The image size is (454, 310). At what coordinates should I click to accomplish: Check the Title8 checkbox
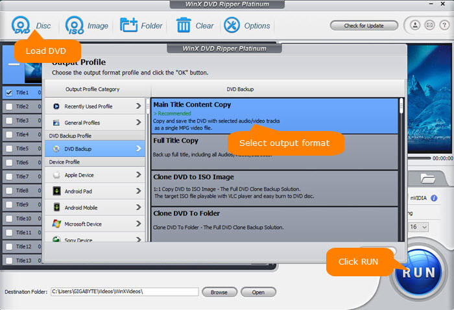pos(9,191)
